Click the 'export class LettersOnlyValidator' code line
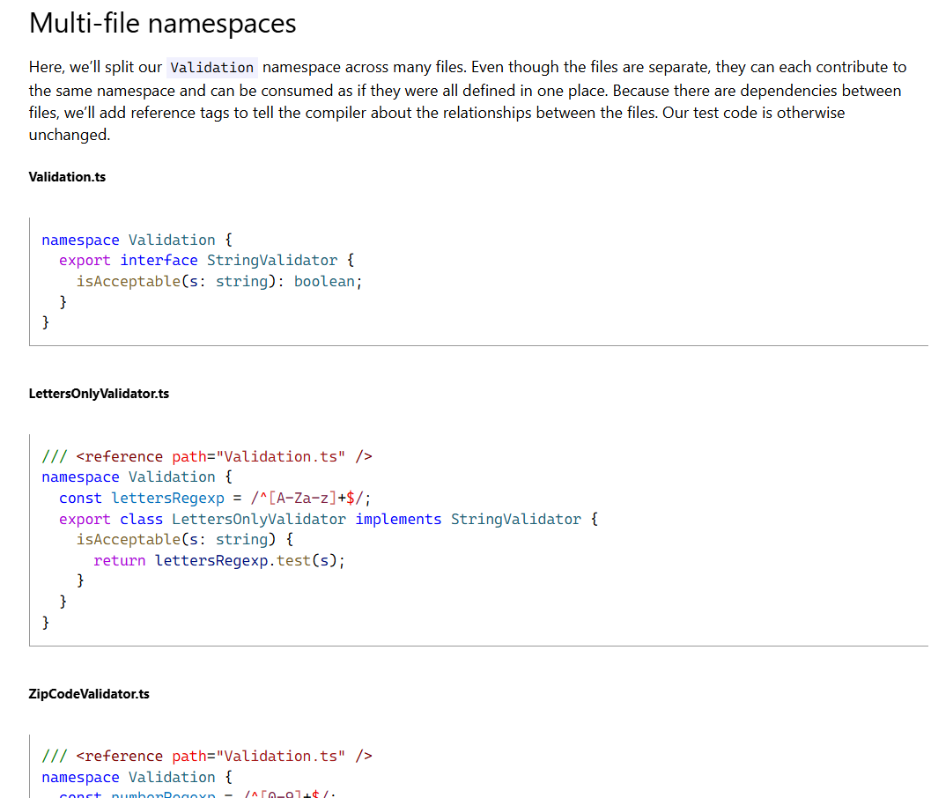The width and height of the screenshot is (931, 798). tap(203, 520)
